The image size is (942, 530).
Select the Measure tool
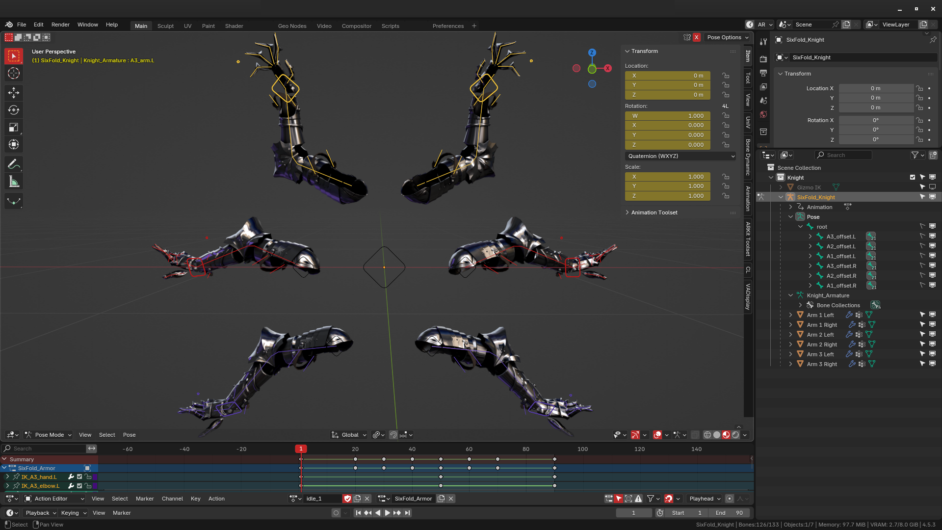pyautogui.click(x=14, y=182)
